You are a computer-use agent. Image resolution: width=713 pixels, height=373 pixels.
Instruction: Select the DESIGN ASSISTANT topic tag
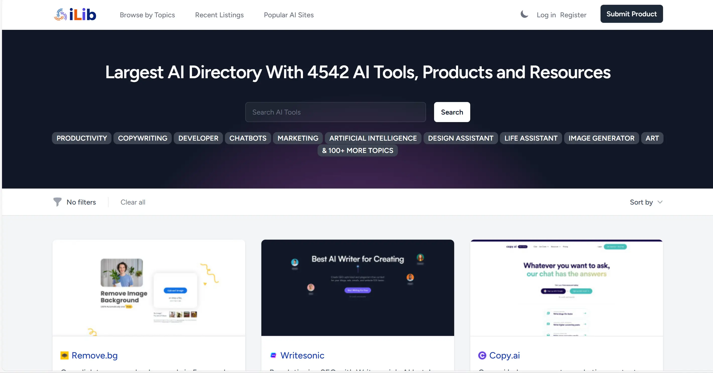point(461,138)
